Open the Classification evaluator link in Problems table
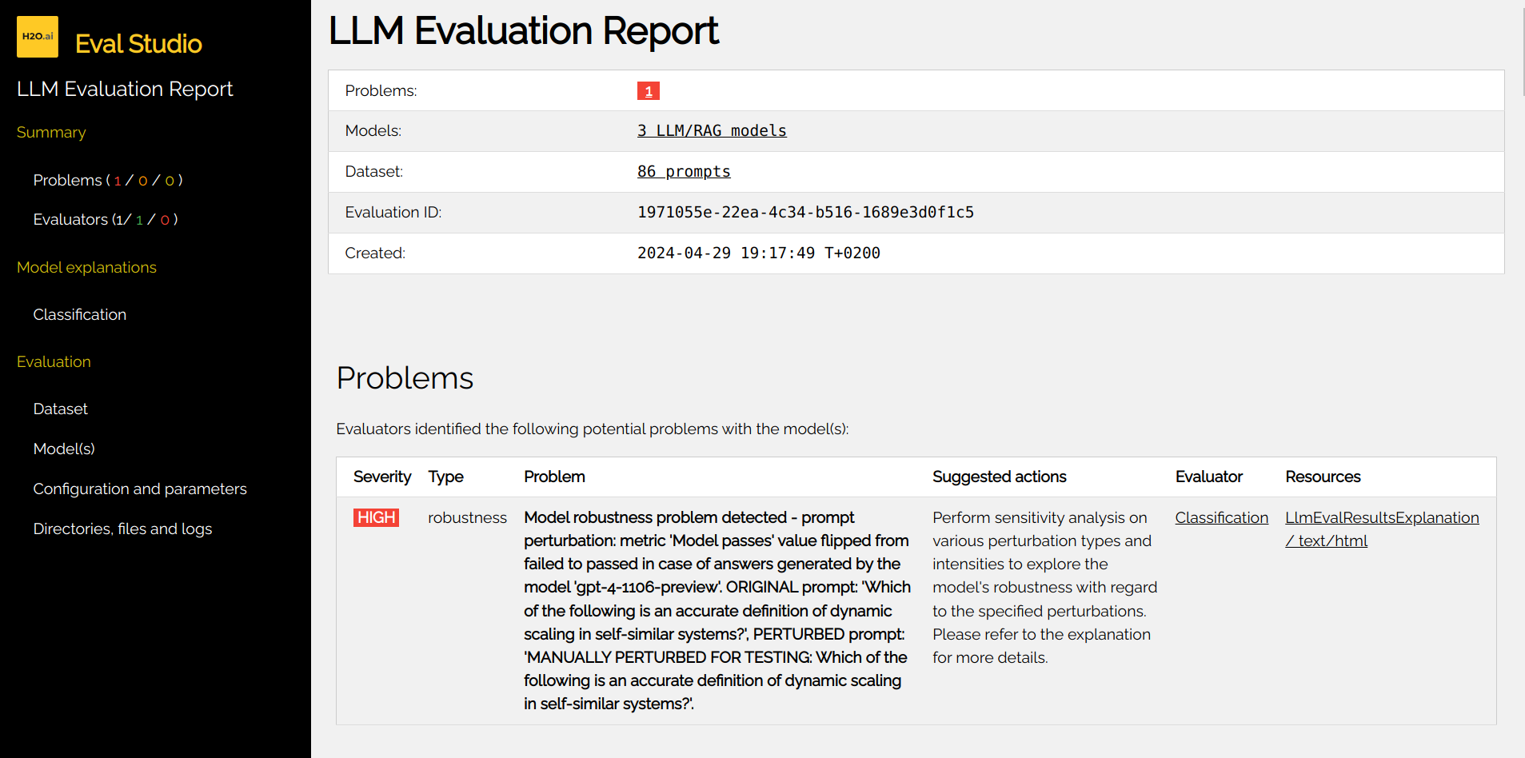Viewport: 1525px width, 758px height. (x=1221, y=517)
